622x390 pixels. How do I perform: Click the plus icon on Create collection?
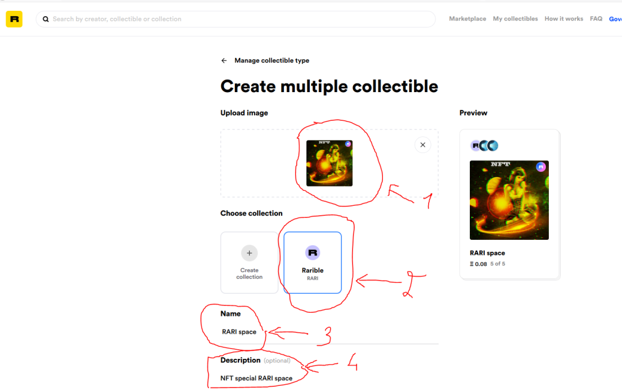tap(249, 253)
